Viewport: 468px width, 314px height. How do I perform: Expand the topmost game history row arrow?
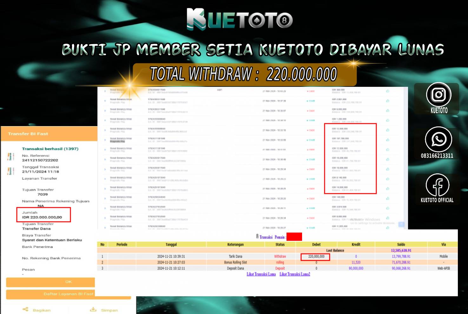click(x=105, y=91)
